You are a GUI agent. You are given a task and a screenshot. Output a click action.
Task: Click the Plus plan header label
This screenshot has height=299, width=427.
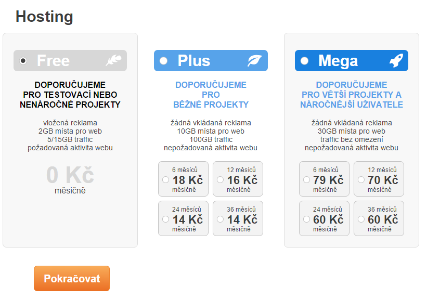click(x=193, y=60)
